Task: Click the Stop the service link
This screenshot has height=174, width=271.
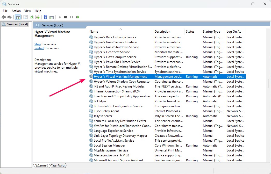Action: (38, 44)
